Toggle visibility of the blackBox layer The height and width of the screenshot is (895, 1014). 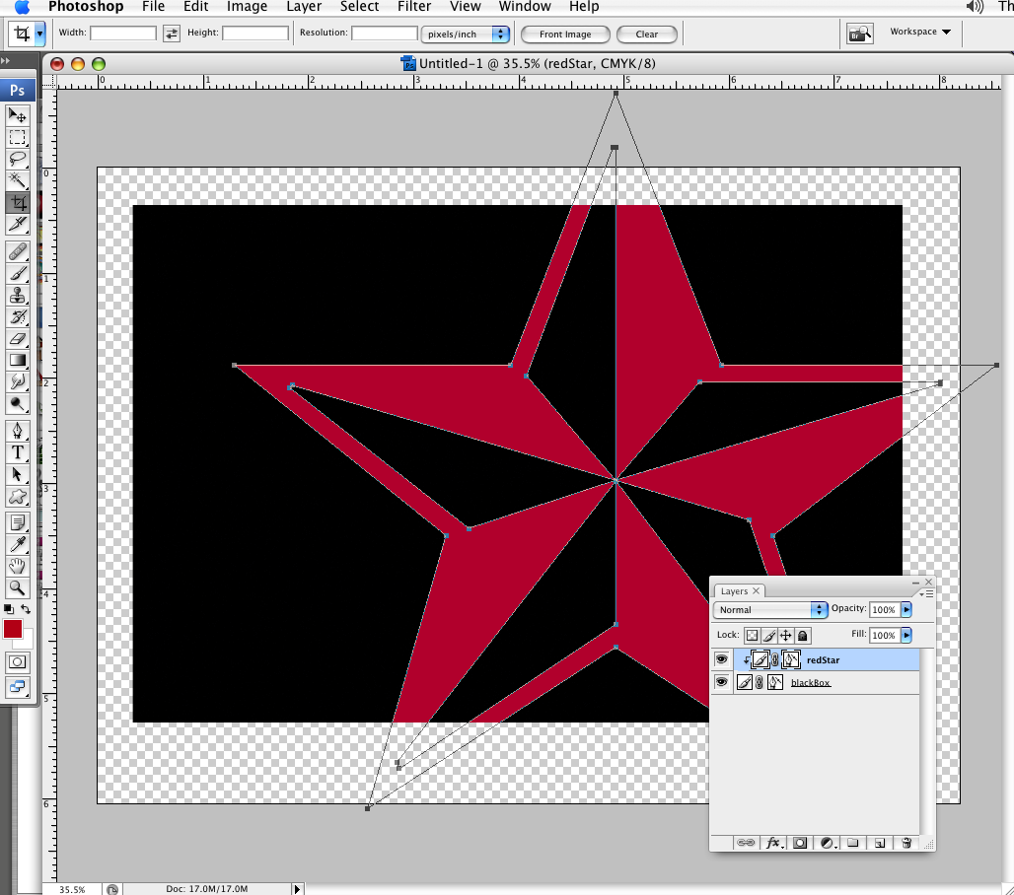pos(721,682)
